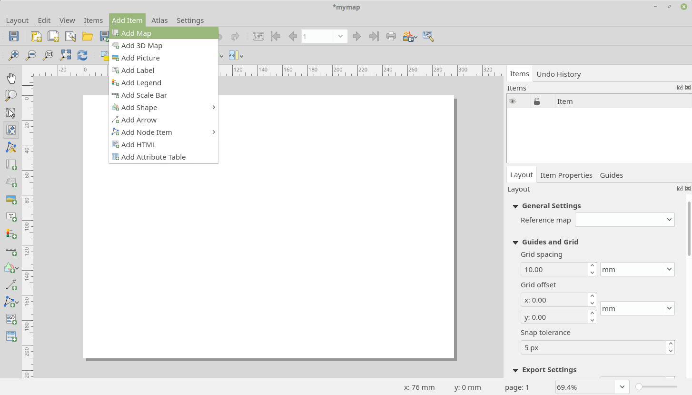Select the Pan Layout hand tool
Viewport: 692px width, 395px height.
pyautogui.click(x=11, y=78)
